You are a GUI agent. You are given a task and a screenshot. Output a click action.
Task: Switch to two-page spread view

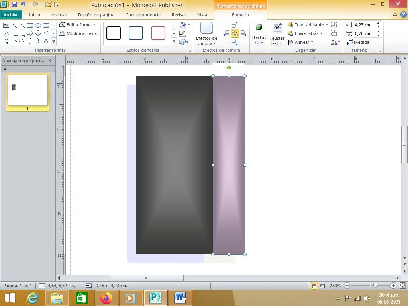pyautogui.click(x=322, y=286)
